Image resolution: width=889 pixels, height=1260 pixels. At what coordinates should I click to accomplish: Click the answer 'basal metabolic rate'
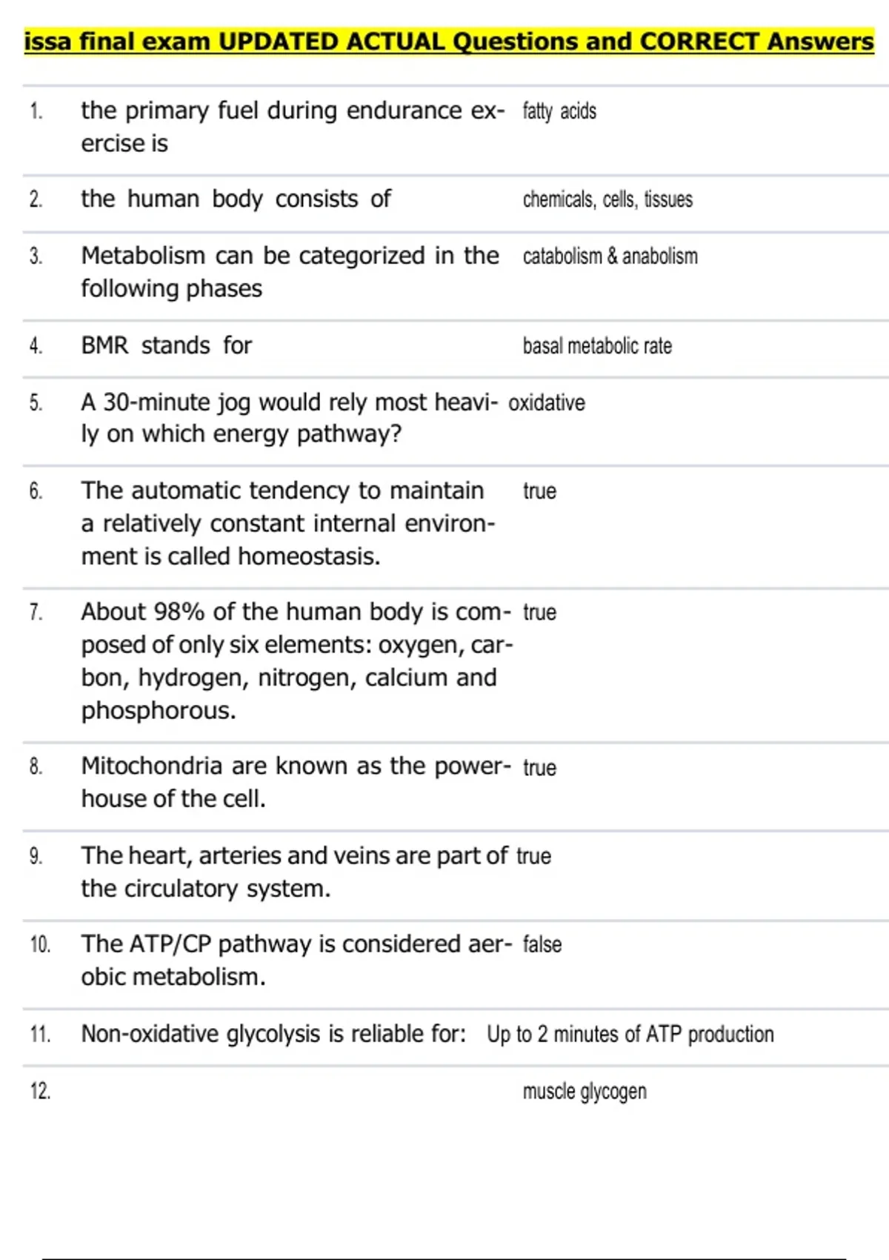coord(597,346)
